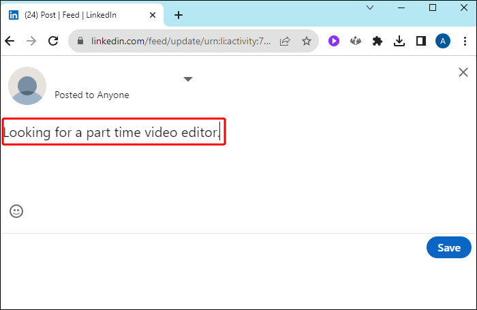The height and width of the screenshot is (310, 477).
Task: Open the Chrome three-dot menu
Action: click(465, 41)
